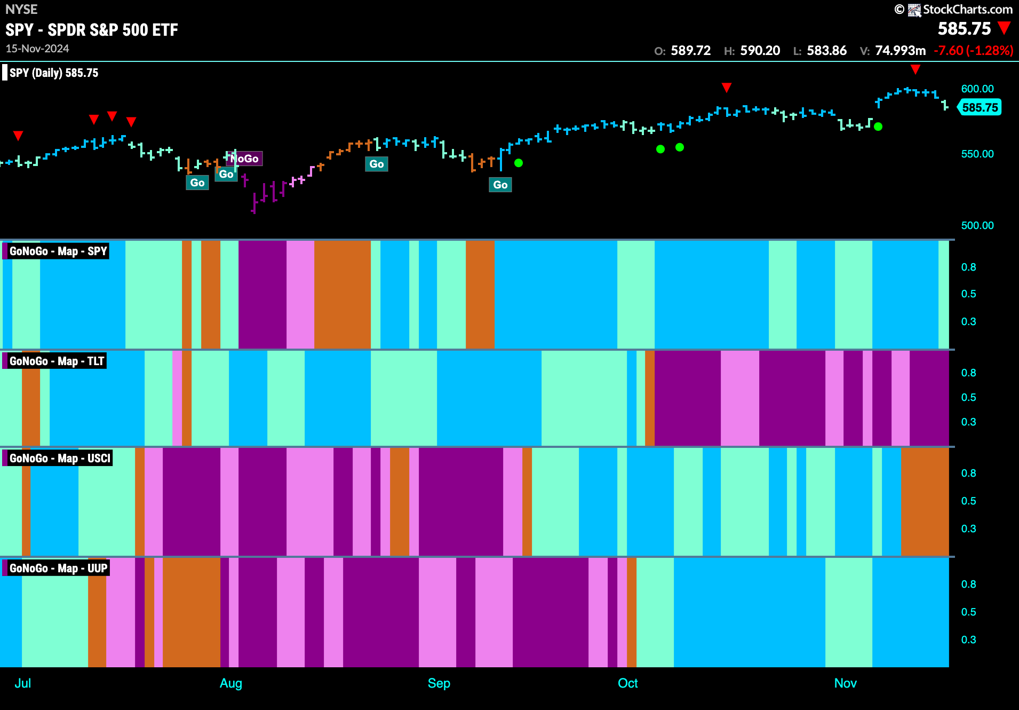
Task: Click the red triangle above the November peak
Action: coord(915,69)
